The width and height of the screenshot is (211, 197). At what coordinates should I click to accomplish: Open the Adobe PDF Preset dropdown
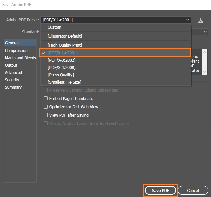click(115, 20)
